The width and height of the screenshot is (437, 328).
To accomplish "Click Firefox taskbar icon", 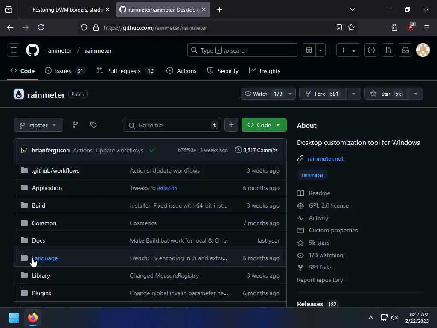I will point(33,318).
